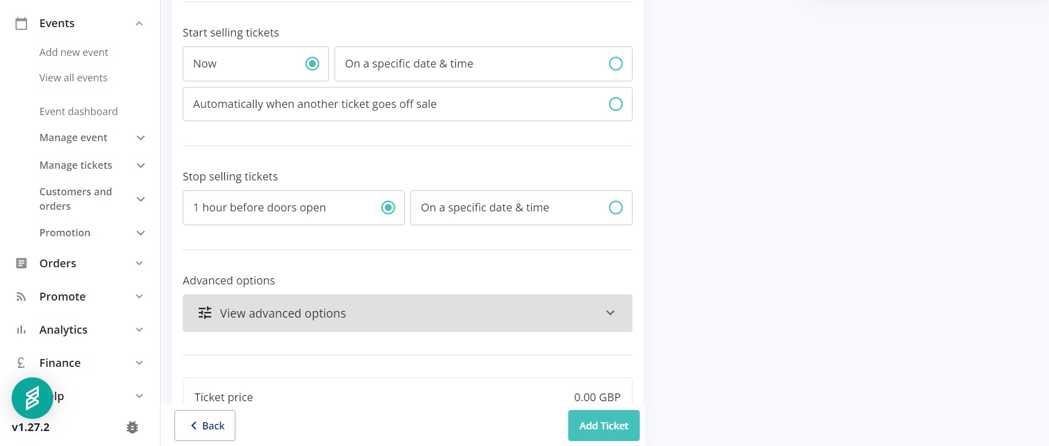The image size is (1049, 446).
Task: Select 1 hour before doors open option
Action: pyautogui.click(x=388, y=208)
